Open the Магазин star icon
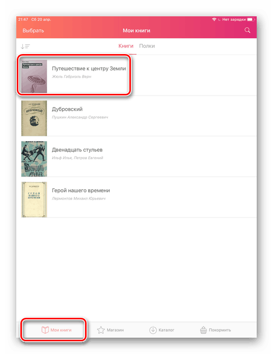Viewport: 273px width, 354px height. [101, 330]
